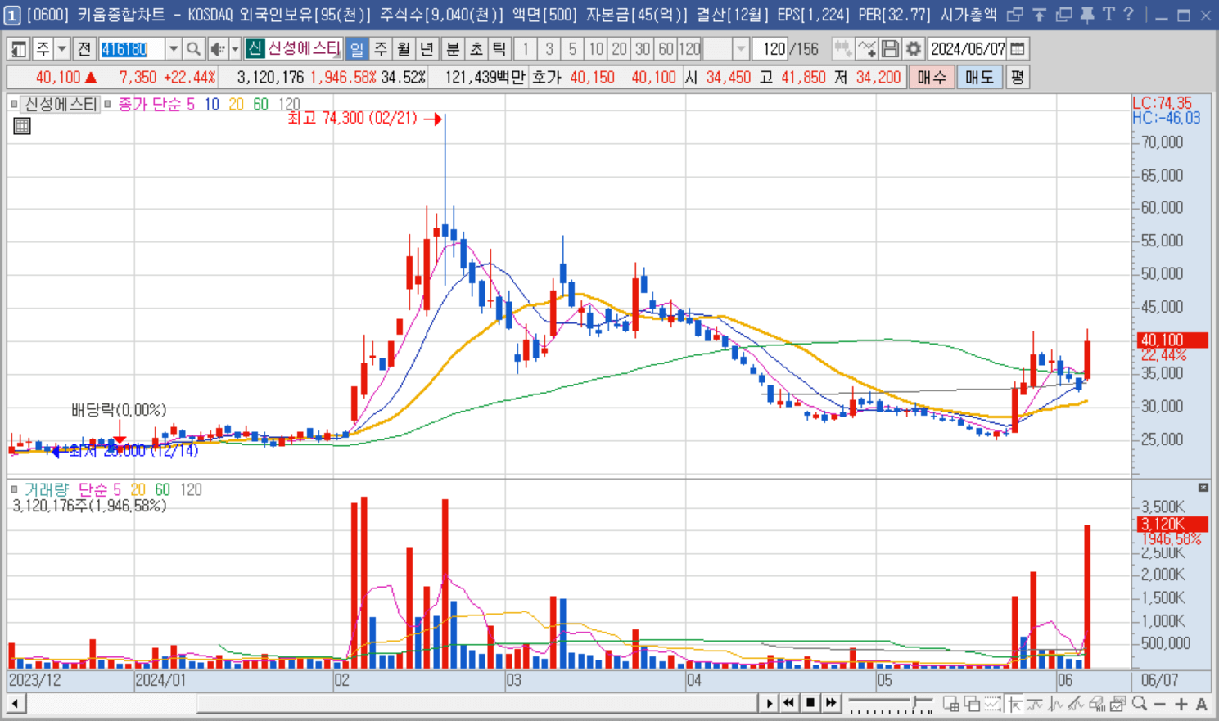The height and width of the screenshot is (721, 1219).
Task: Click the eraser delete drawings icon
Action: 1097,704
